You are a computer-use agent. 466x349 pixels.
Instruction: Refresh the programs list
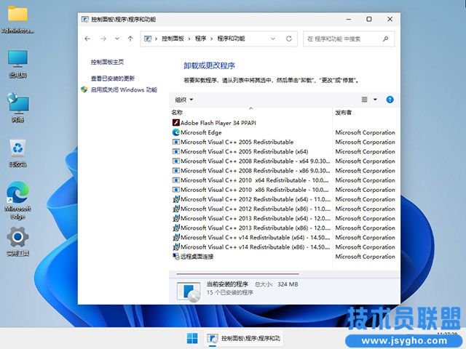tap(289, 39)
